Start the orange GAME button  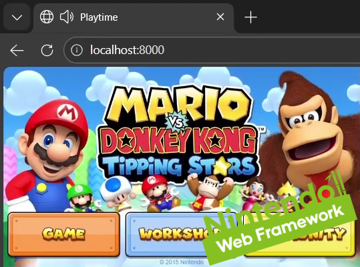[x=64, y=234]
